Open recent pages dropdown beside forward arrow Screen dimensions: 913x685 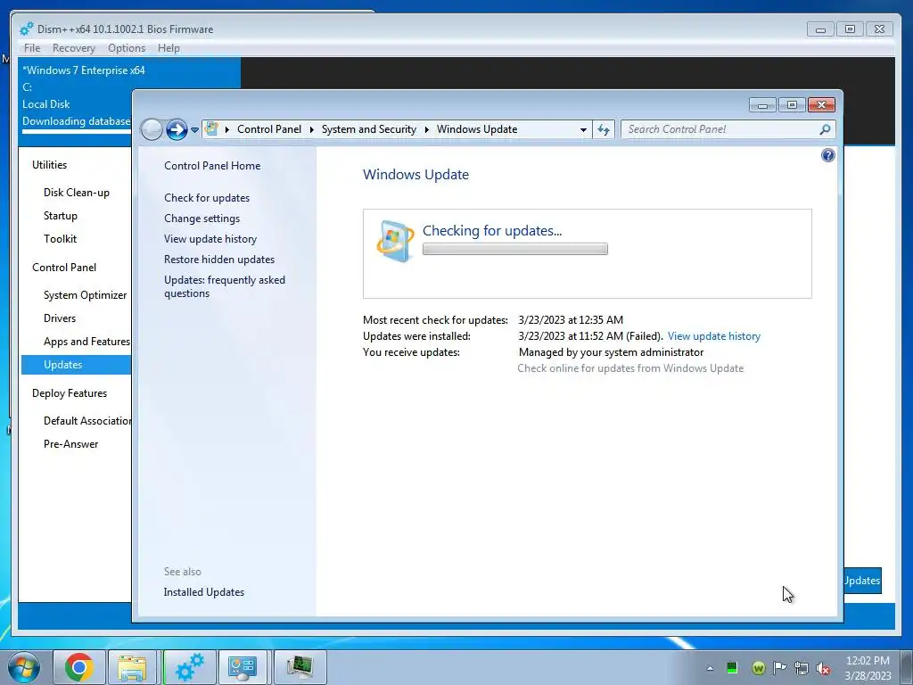coord(195,130)
